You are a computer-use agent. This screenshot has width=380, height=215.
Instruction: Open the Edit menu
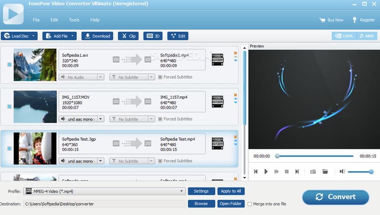(54, 20)
